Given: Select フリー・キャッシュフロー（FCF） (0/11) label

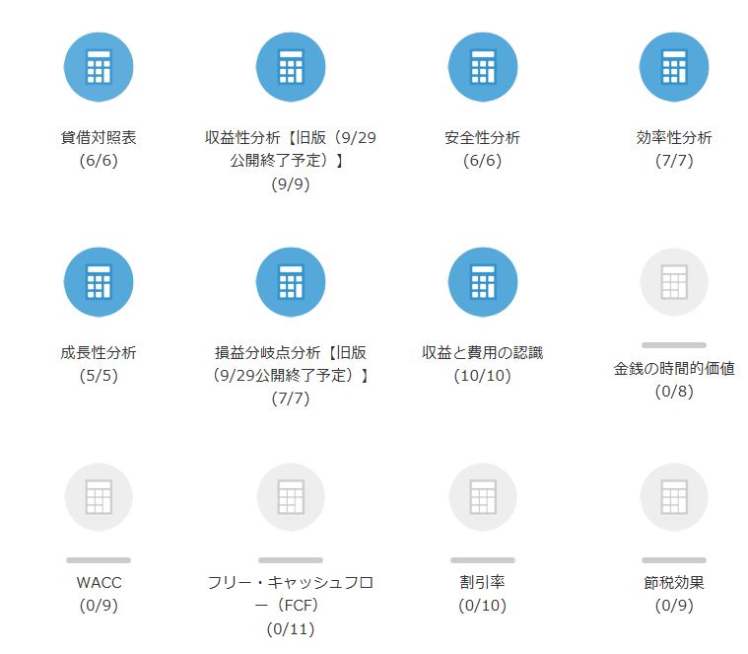Looking at the screenshot, I should coord(291,606).
